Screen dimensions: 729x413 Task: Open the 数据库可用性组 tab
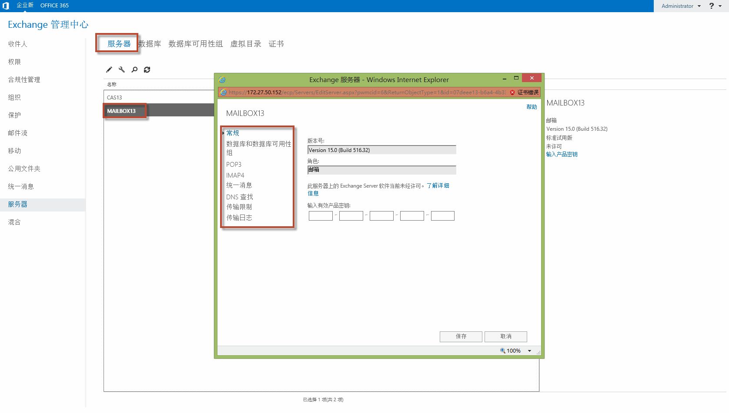(x=196, y=44)
